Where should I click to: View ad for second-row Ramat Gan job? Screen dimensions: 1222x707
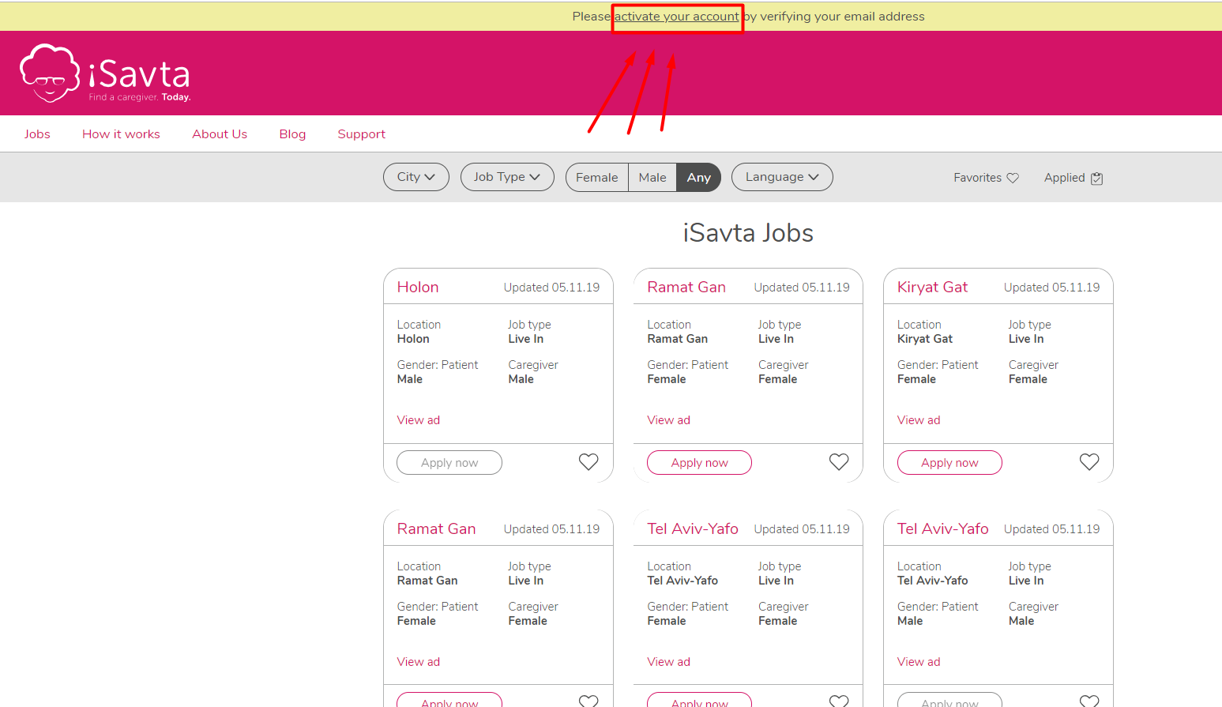point(419,662)
